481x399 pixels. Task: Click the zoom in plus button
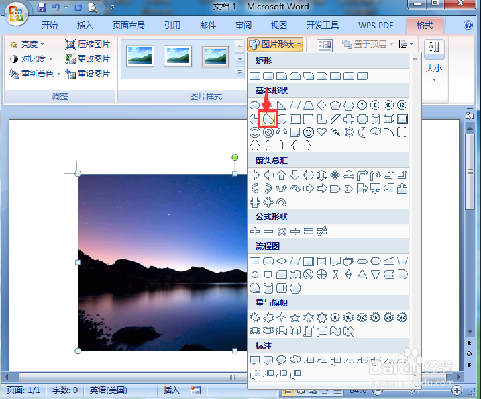pyautogui.click(x=457, y=390)
